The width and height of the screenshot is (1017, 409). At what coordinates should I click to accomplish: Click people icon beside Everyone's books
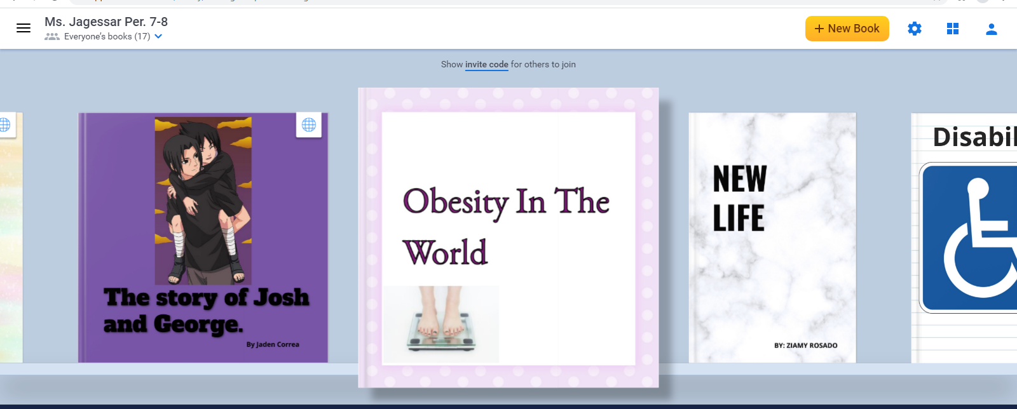(52, 37)
